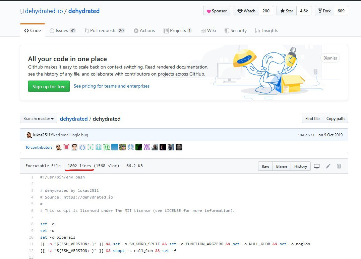The height and width of the screenshot is (259, 361).
Task: Click the fork icon in Fork button
Action: click(x=320, y=11)
